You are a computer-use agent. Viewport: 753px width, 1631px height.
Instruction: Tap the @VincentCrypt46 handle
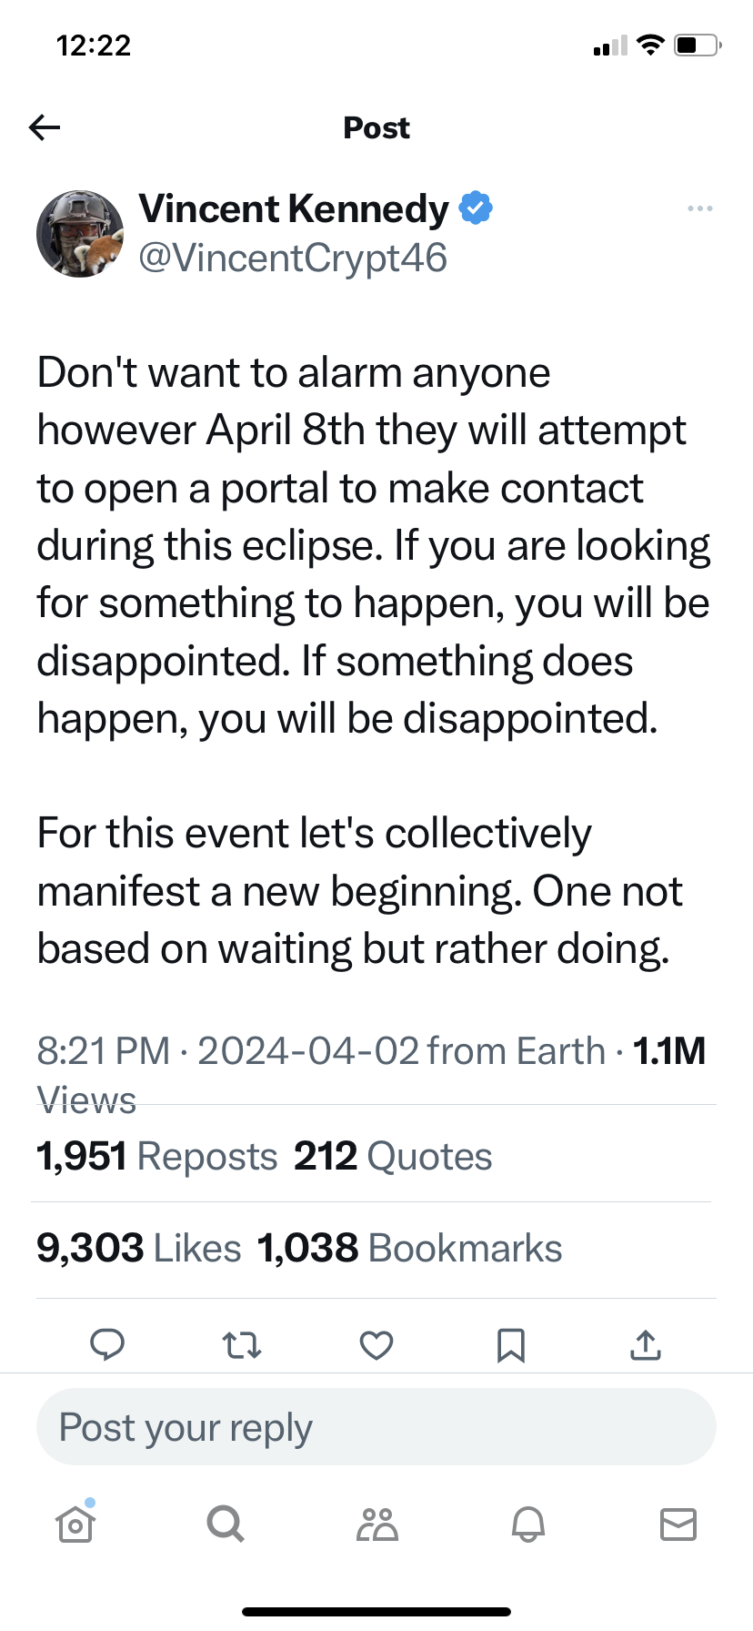coord(293,258)
